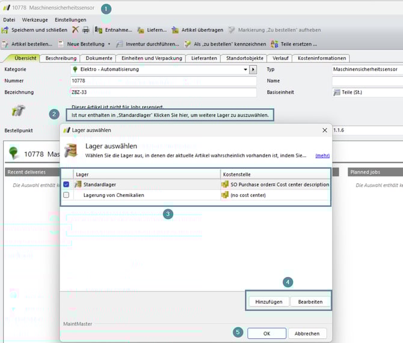The width and height of the screenshot is (403, 343).
Task: Click the Hinzufügen button
Action: click(269, 302)
